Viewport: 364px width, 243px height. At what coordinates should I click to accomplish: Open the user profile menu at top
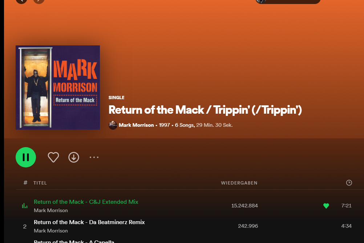[x=288, y=1]
